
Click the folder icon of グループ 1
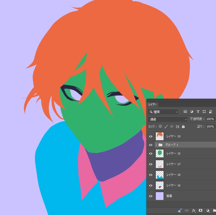pos(160,145)
